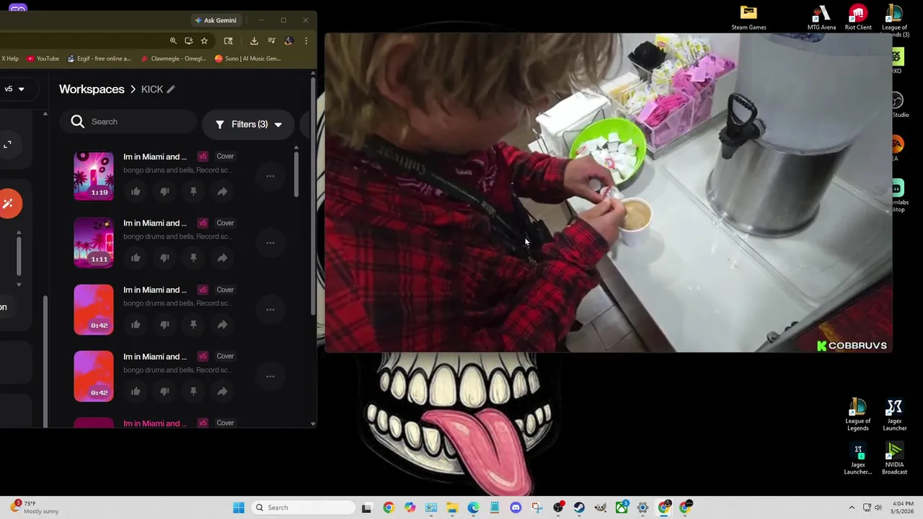Click the v5 badge on 1:11 song
Viewport: 923px width, 519px height.
tap(203, 223)
